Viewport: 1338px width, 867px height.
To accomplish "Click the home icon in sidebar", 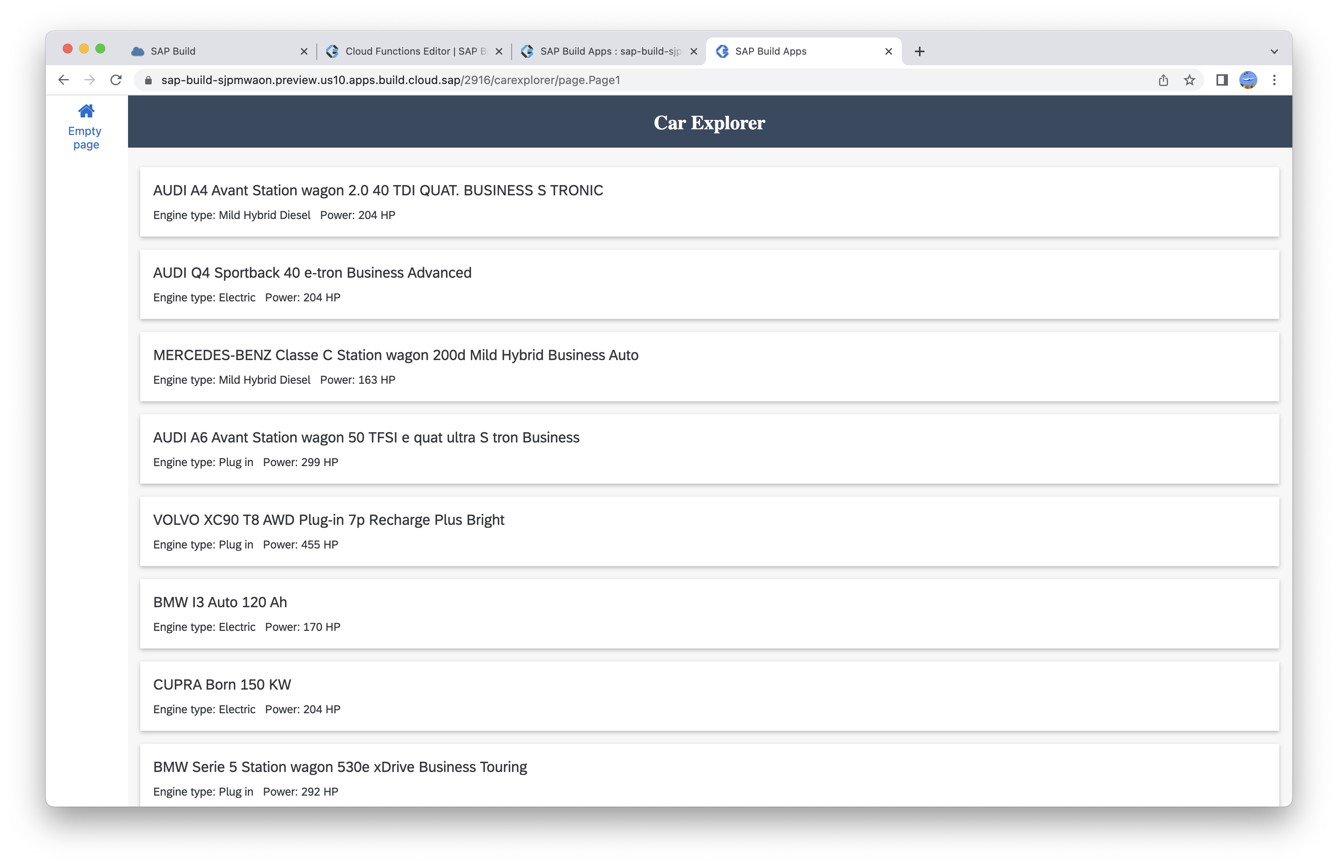I will [86, 111].
